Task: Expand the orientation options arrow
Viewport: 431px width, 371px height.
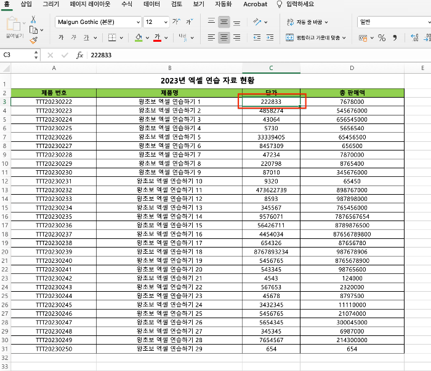Action: point(266,22)
